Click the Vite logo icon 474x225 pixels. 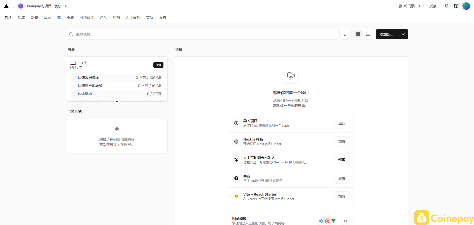[x=236, y=197]
